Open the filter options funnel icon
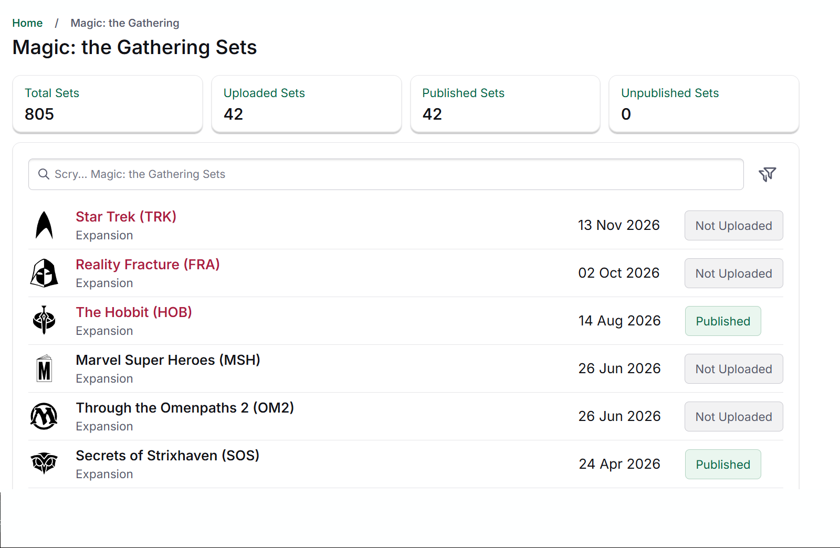 point(767,174)
